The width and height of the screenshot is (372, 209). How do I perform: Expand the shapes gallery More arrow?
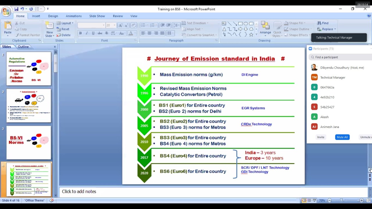pos(256,35)
